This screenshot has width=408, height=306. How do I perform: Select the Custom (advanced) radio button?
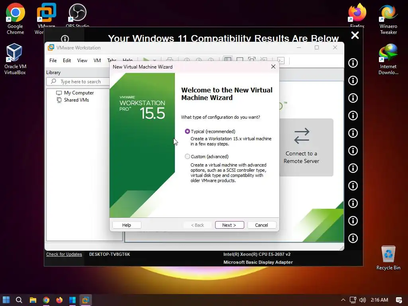point(187,156)
